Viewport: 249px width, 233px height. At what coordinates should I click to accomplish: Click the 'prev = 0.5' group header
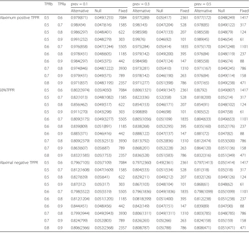coord(203,4)
